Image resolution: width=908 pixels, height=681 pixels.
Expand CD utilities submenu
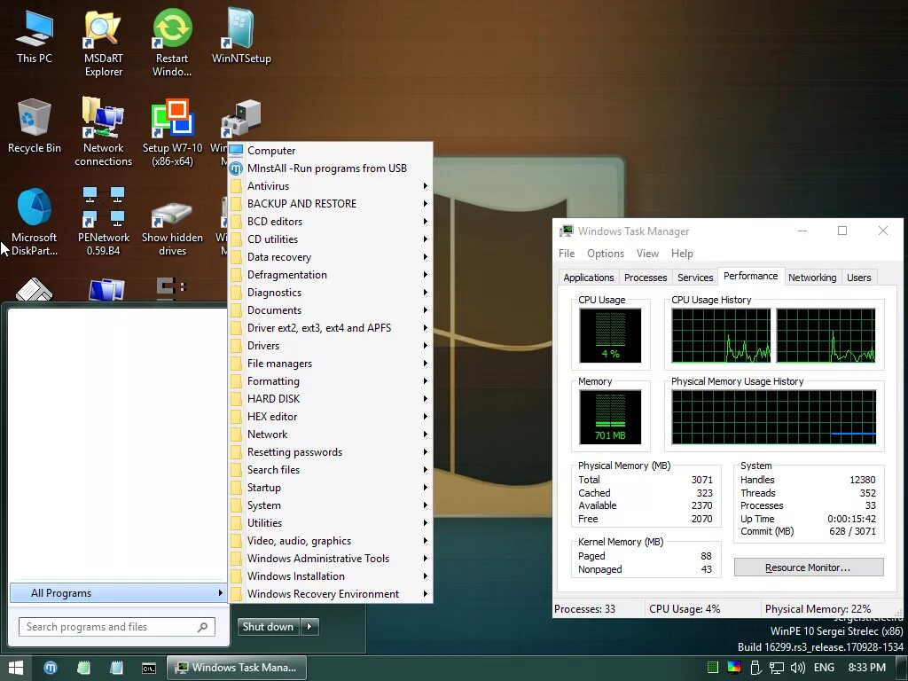click(330, 239)
